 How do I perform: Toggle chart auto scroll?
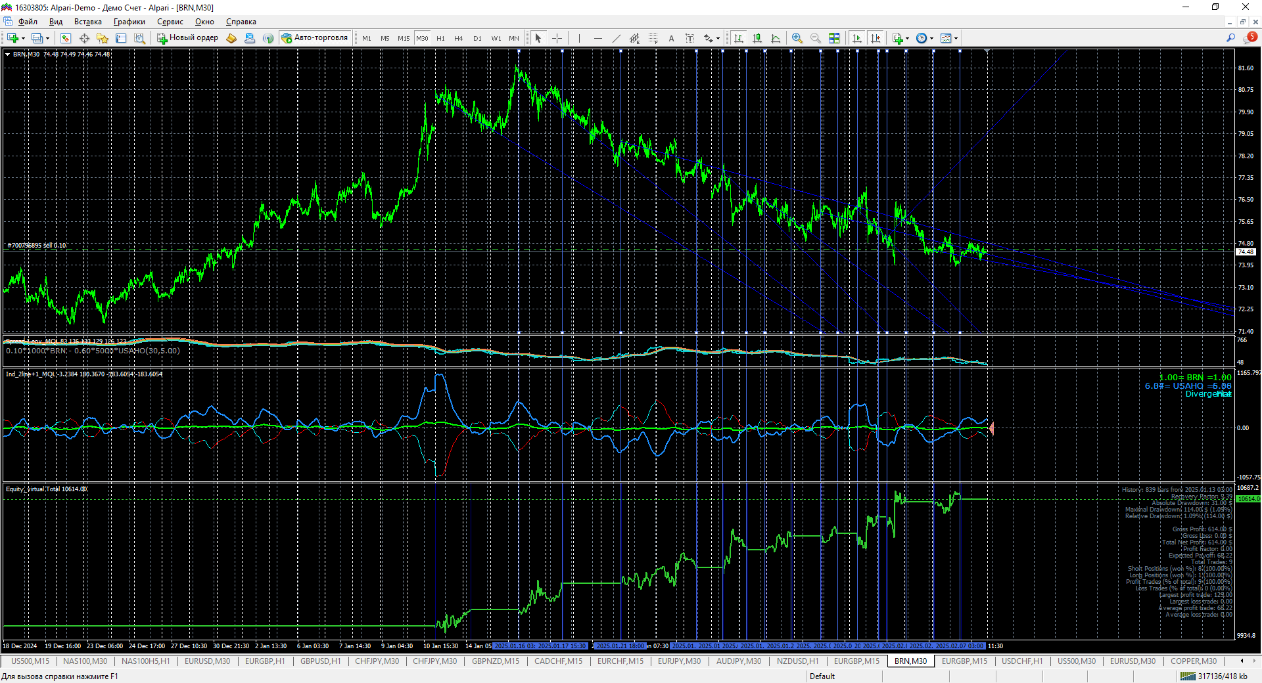click(857, 38)
